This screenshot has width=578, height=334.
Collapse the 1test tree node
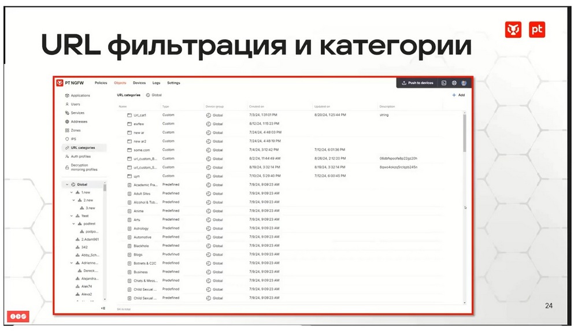(72, 216)
